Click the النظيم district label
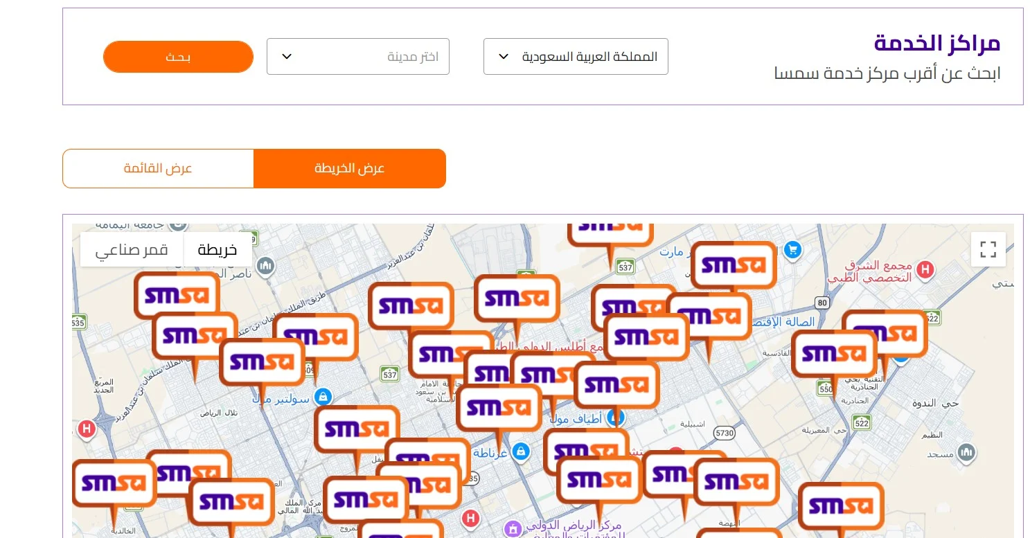The height and width of the screenshot is (538, 1030). click(932, 435)
